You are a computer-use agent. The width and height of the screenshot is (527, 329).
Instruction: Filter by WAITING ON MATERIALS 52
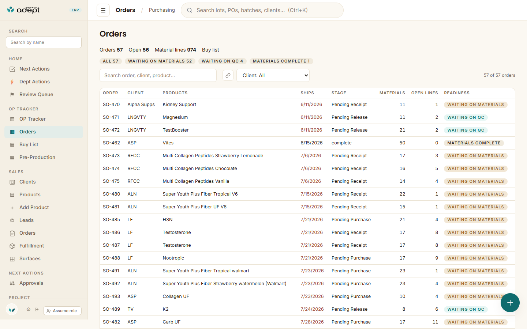(x=160, y=61)
